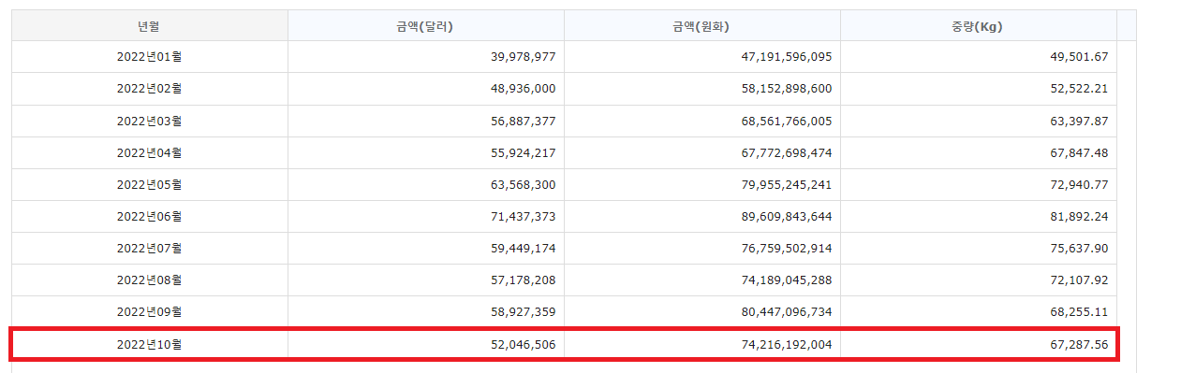1181x373 pixels.
Task: Select the 2022년04월 row label
Action: (149, 152)
